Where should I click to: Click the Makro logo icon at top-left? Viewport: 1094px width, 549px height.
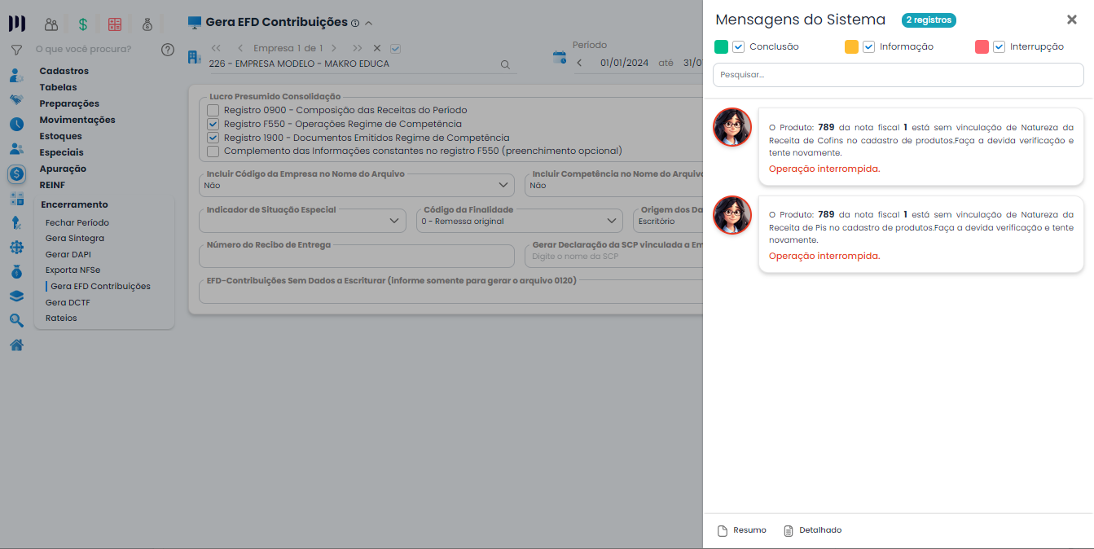(16, 24)
